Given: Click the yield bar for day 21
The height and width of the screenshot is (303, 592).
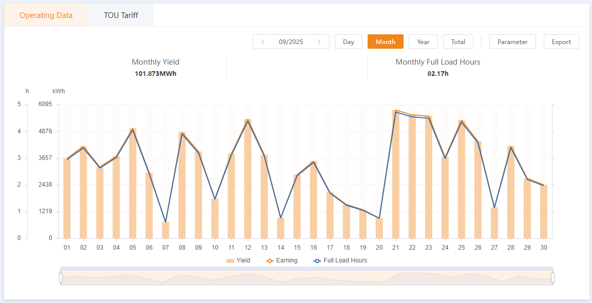Looking at the screenshot, I should pos(396,174).
